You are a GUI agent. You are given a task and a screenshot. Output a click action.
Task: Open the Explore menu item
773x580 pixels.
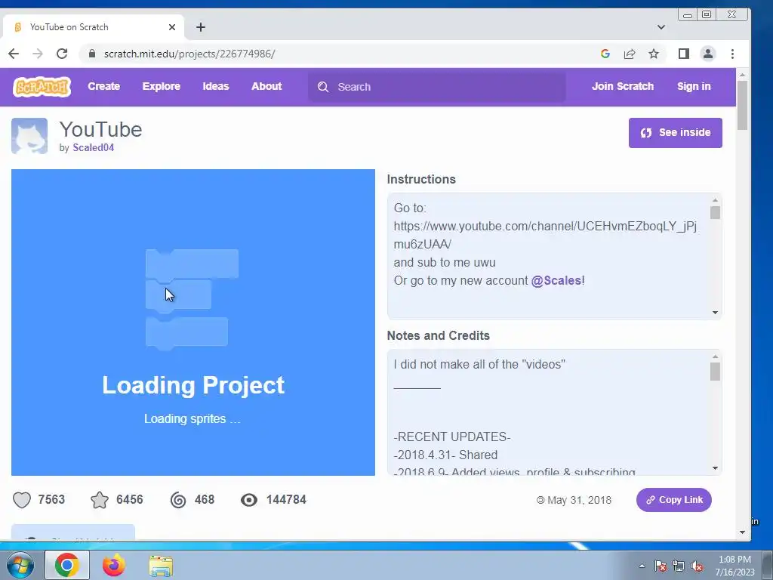click(162, 86)
